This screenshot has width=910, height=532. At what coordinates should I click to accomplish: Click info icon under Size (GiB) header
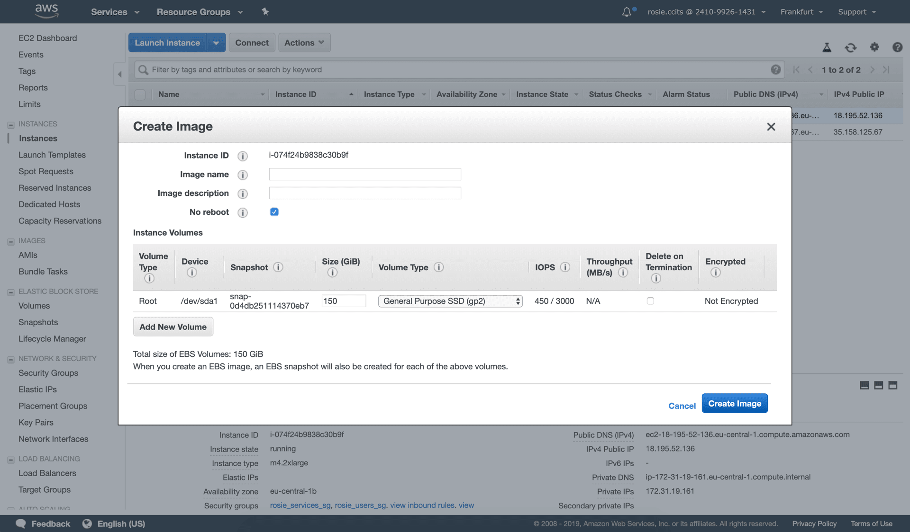pos(332,272)
